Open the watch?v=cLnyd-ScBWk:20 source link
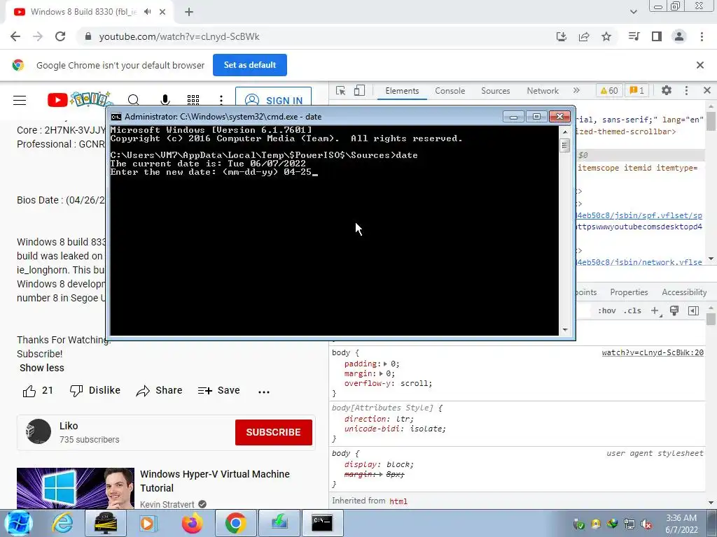717x537 pixels. (x=653, y=352)
